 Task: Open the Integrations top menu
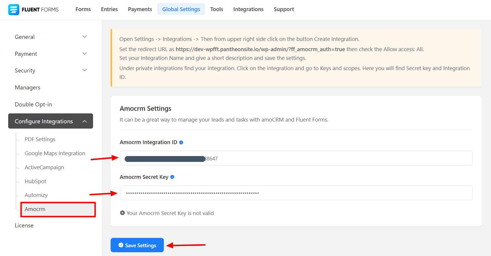click(x=248, y=9)
